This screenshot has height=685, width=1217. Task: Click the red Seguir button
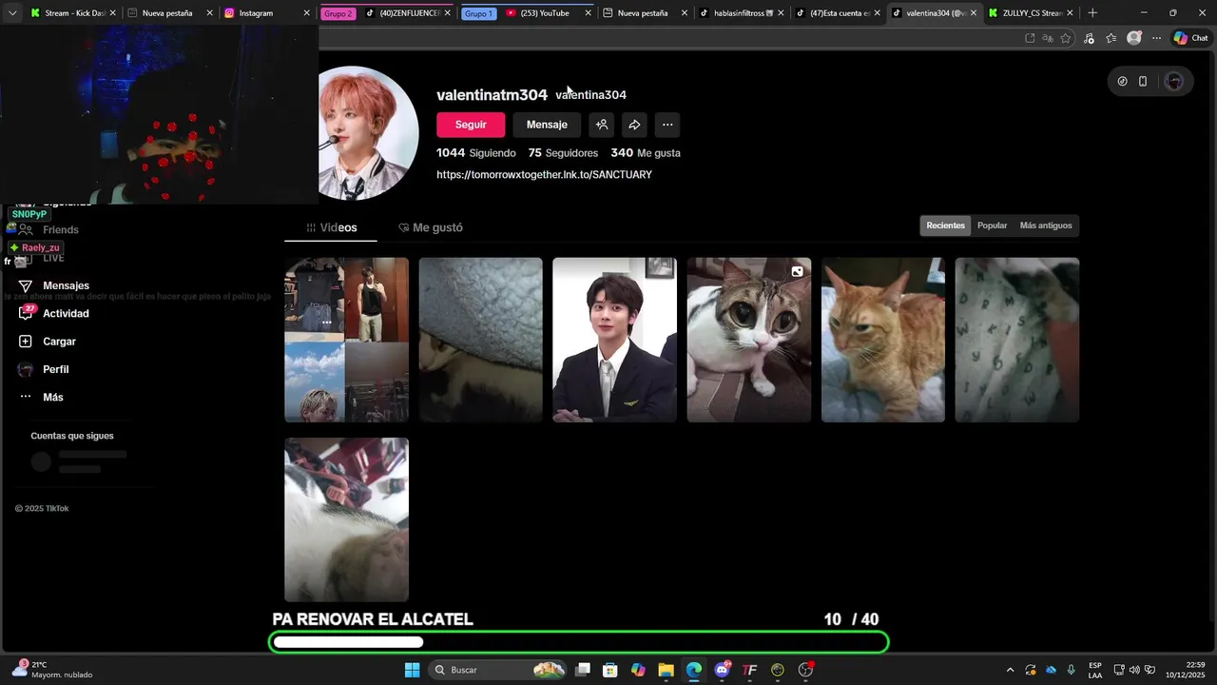coord(471,125)
